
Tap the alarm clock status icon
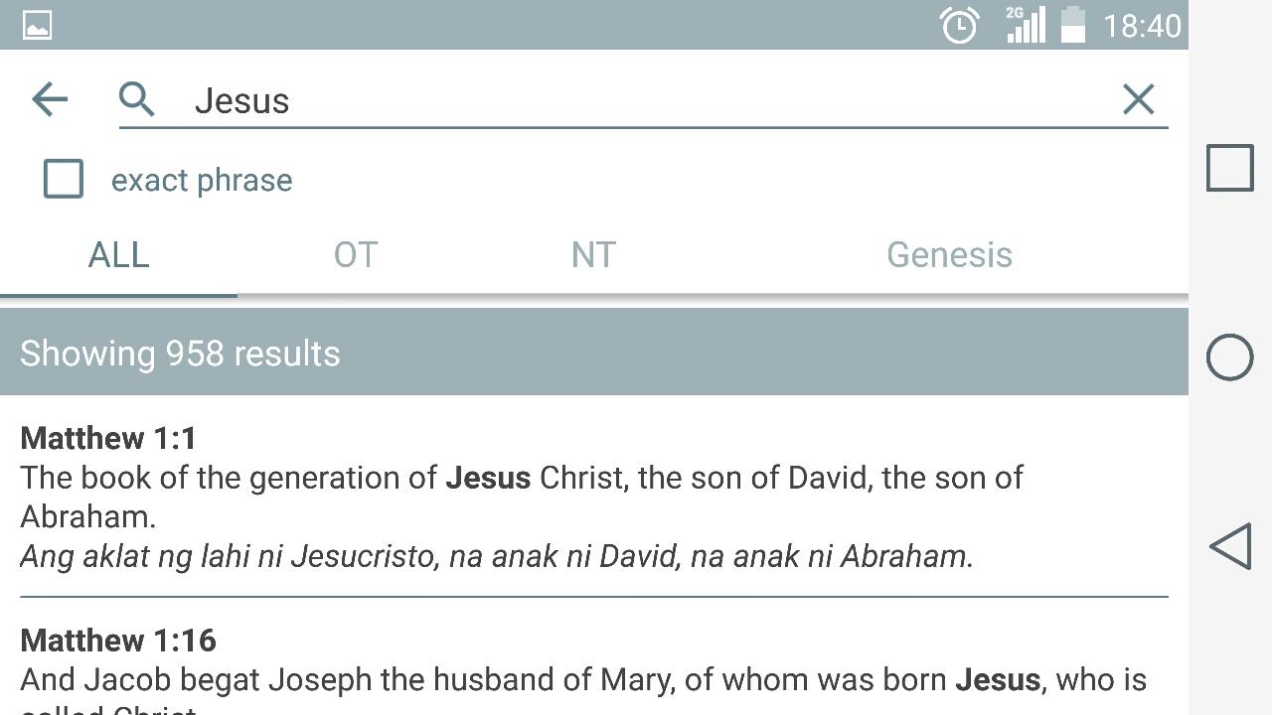(x=959, y=25)
